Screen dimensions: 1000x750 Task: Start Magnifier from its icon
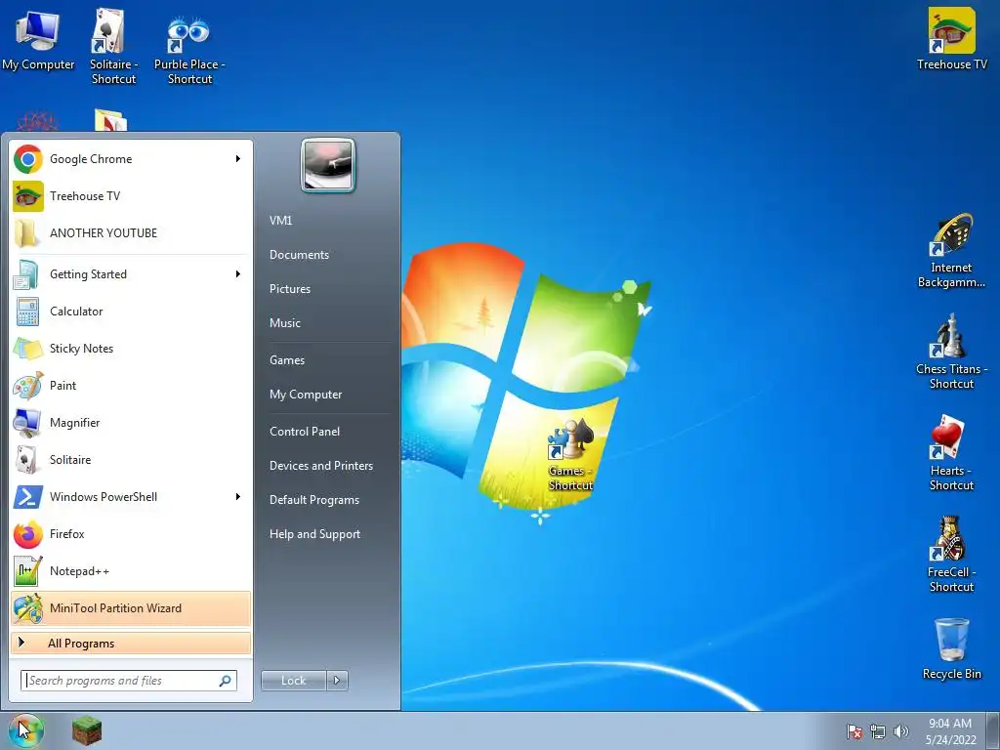[x=28, y=422]
